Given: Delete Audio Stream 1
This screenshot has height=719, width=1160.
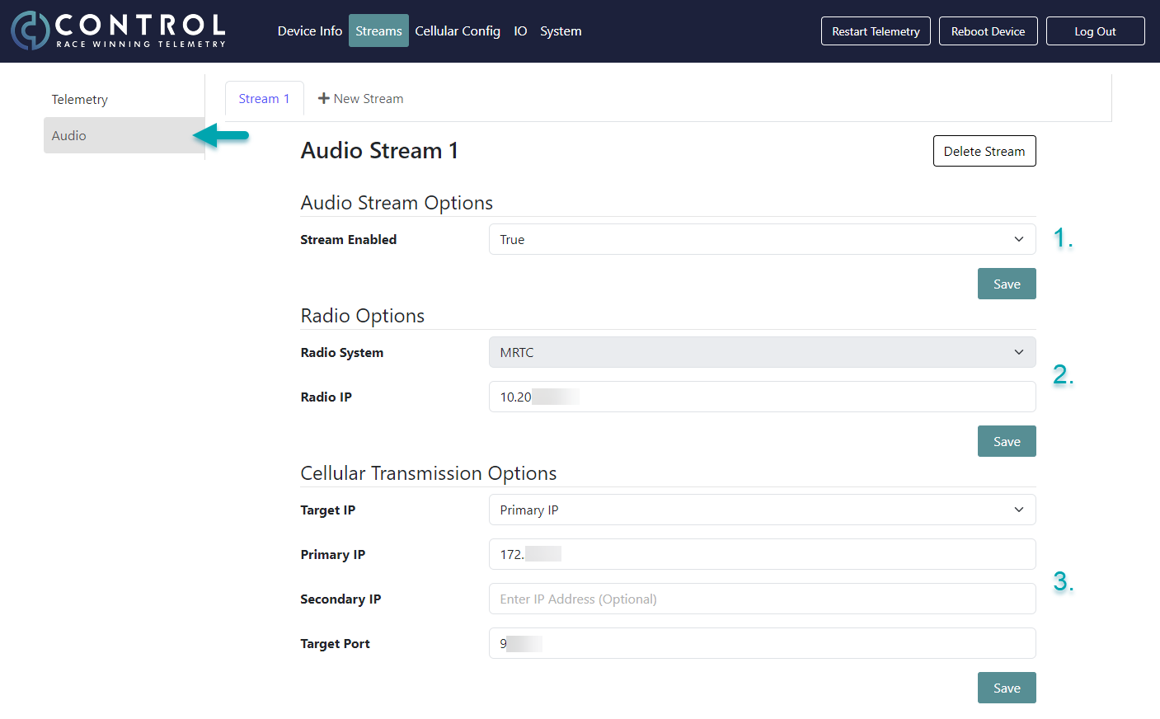Looking at the screenshot, I should 984,151.
